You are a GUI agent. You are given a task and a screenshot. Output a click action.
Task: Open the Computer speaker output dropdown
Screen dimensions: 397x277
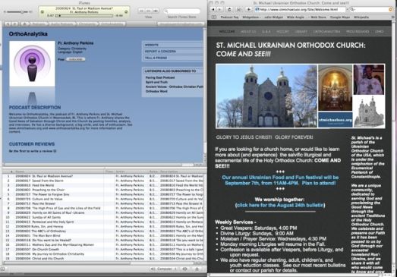click(x=163, y=269)
